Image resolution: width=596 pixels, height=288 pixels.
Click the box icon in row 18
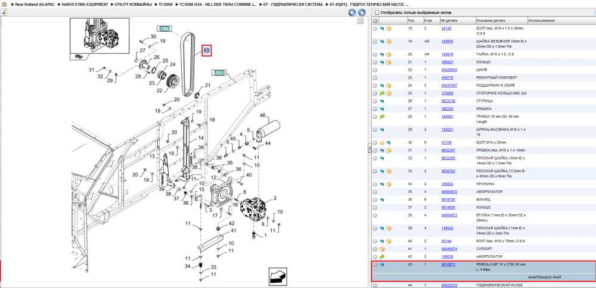(x=389, y=29)
